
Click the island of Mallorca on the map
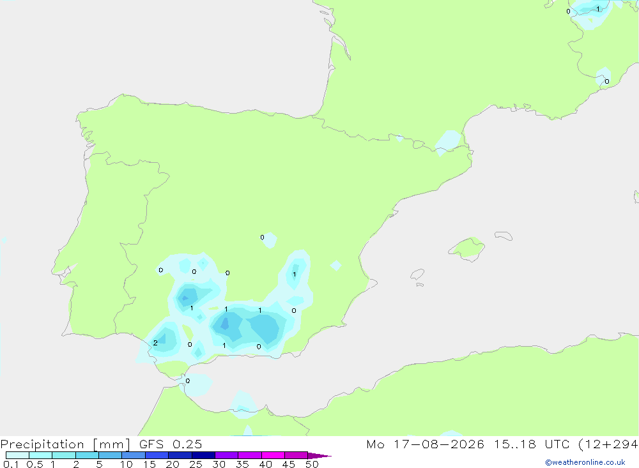467,248
